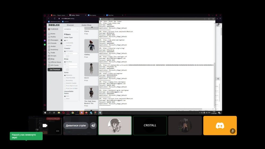Open Home in the Roblox sidebar
The height and width of the screenshot is (149, 265).
coord(52,34)
